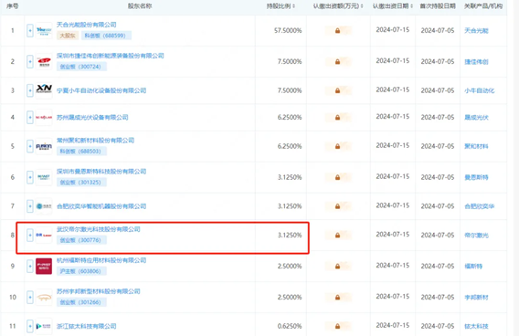Sort by 认缴出资额(万元) column header
This screenshot has height=336, width=519.
pos(338,6)
